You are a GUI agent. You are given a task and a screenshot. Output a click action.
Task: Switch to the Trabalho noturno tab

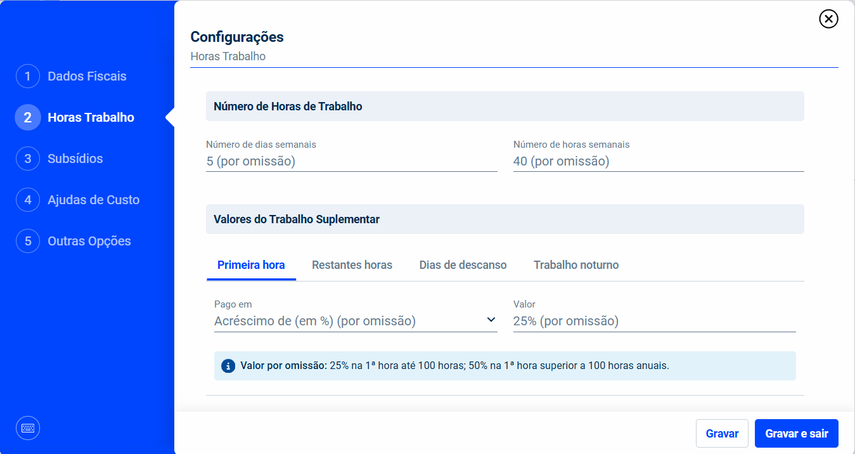576,265
